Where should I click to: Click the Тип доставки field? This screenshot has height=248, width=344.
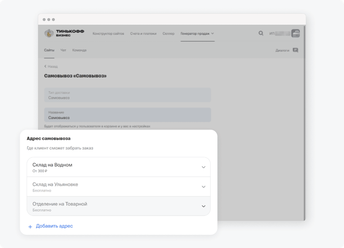tap(127, 95)
